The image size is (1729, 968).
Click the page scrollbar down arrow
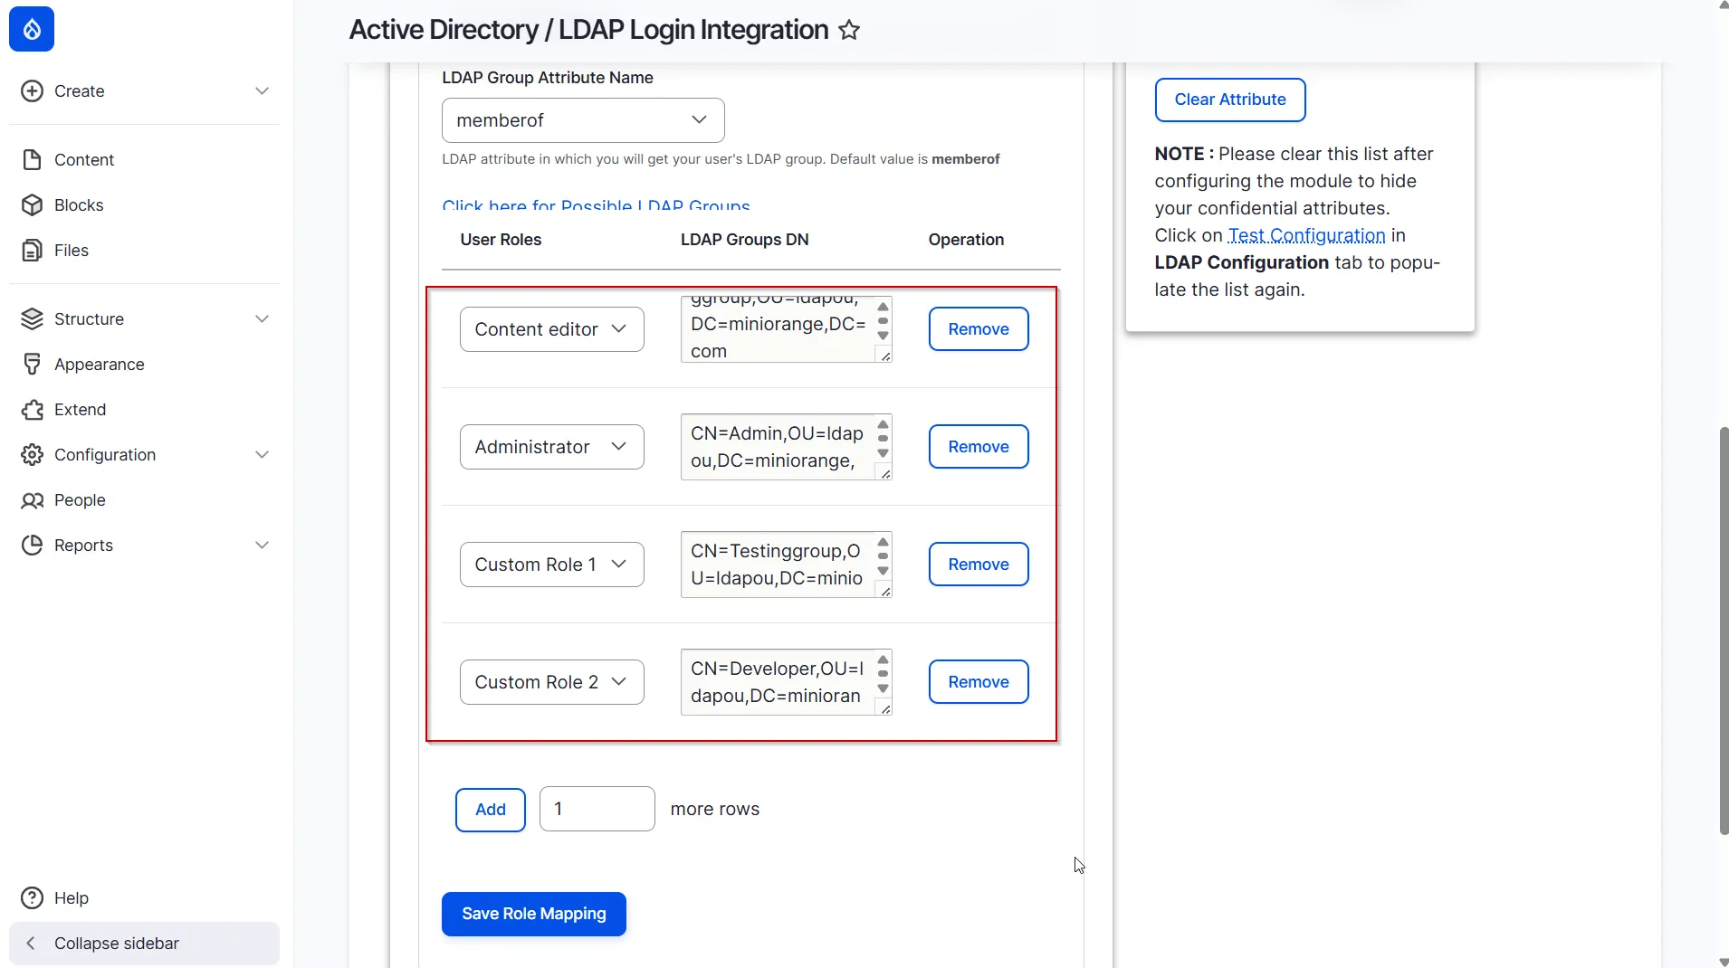click(1723, 962)
